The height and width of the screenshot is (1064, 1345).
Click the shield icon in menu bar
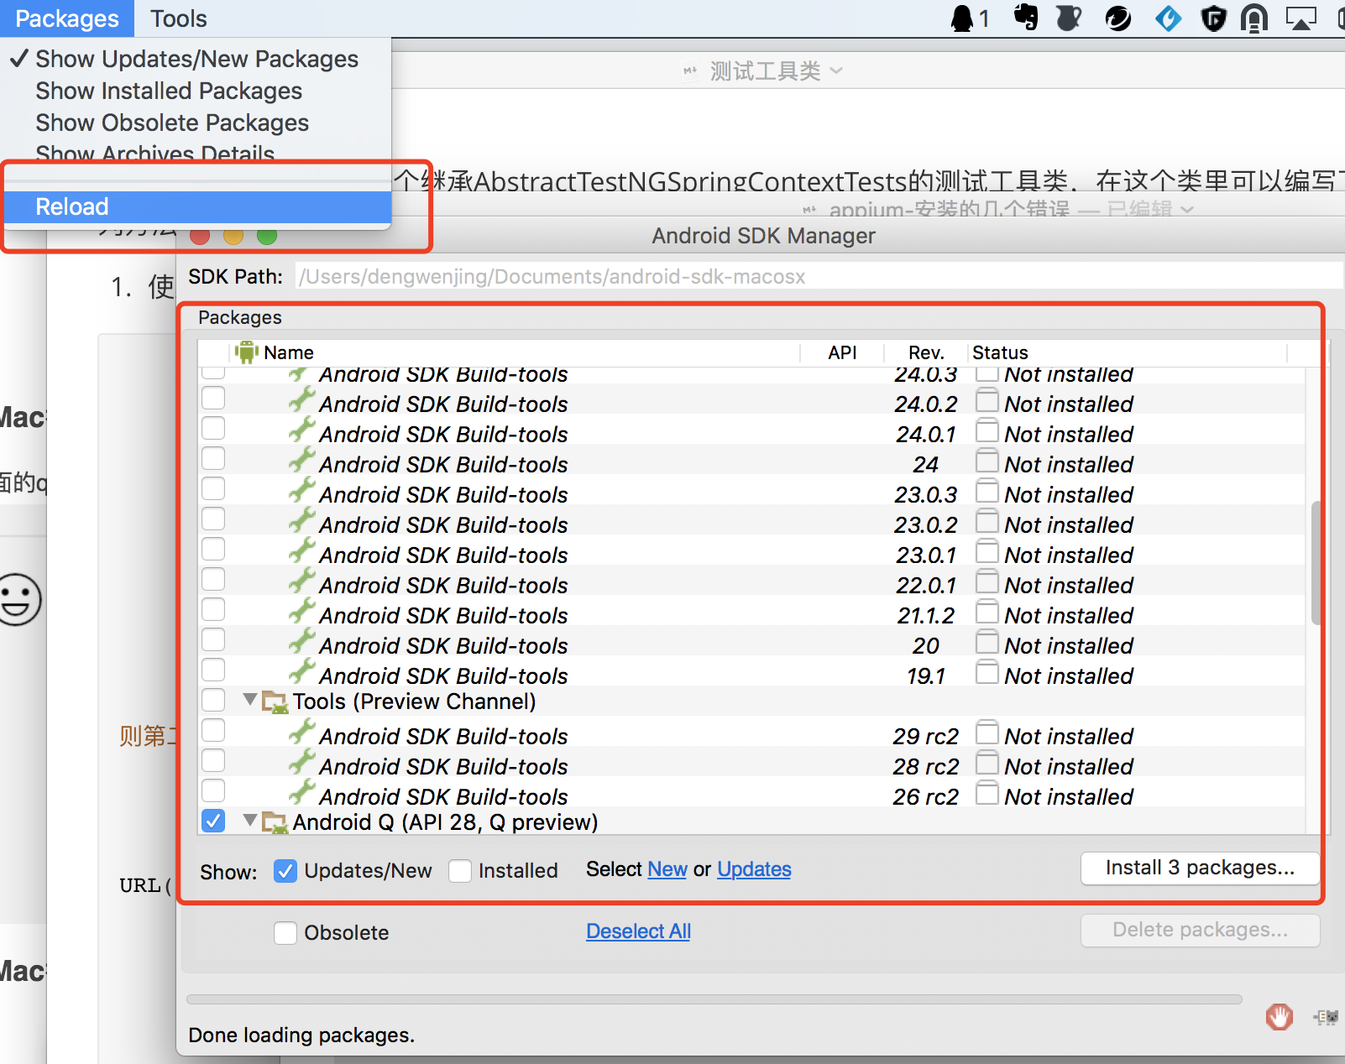pos(1213,18)
